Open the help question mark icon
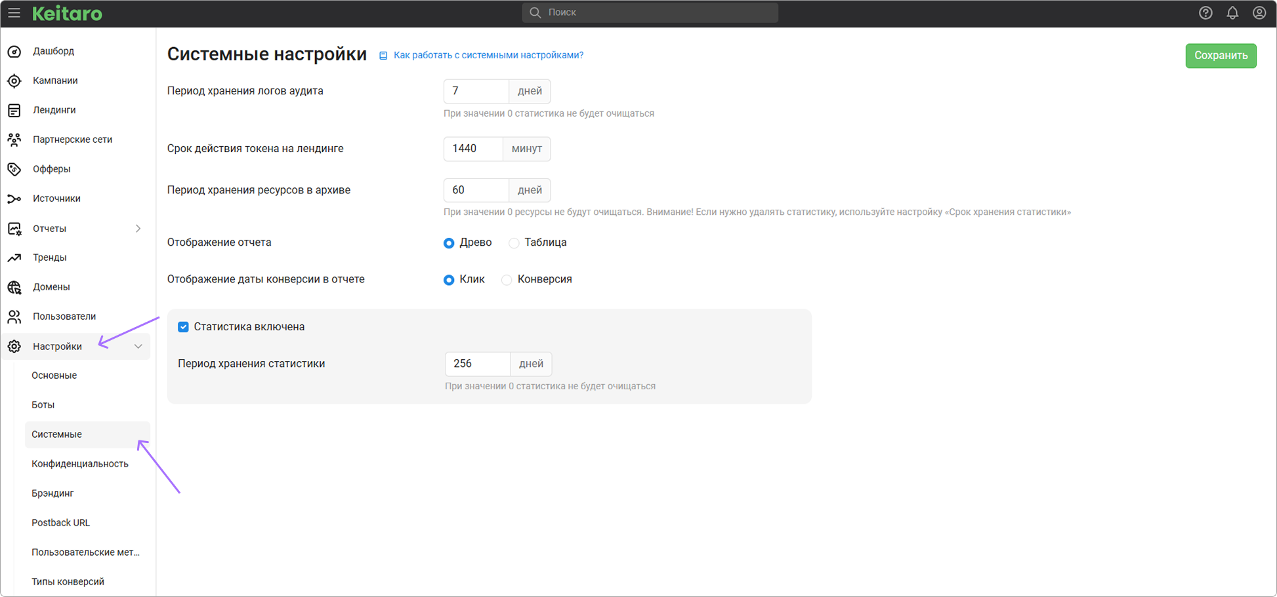The width and height of the screenshot is (1277, 597). click(x=1205, y=13)
